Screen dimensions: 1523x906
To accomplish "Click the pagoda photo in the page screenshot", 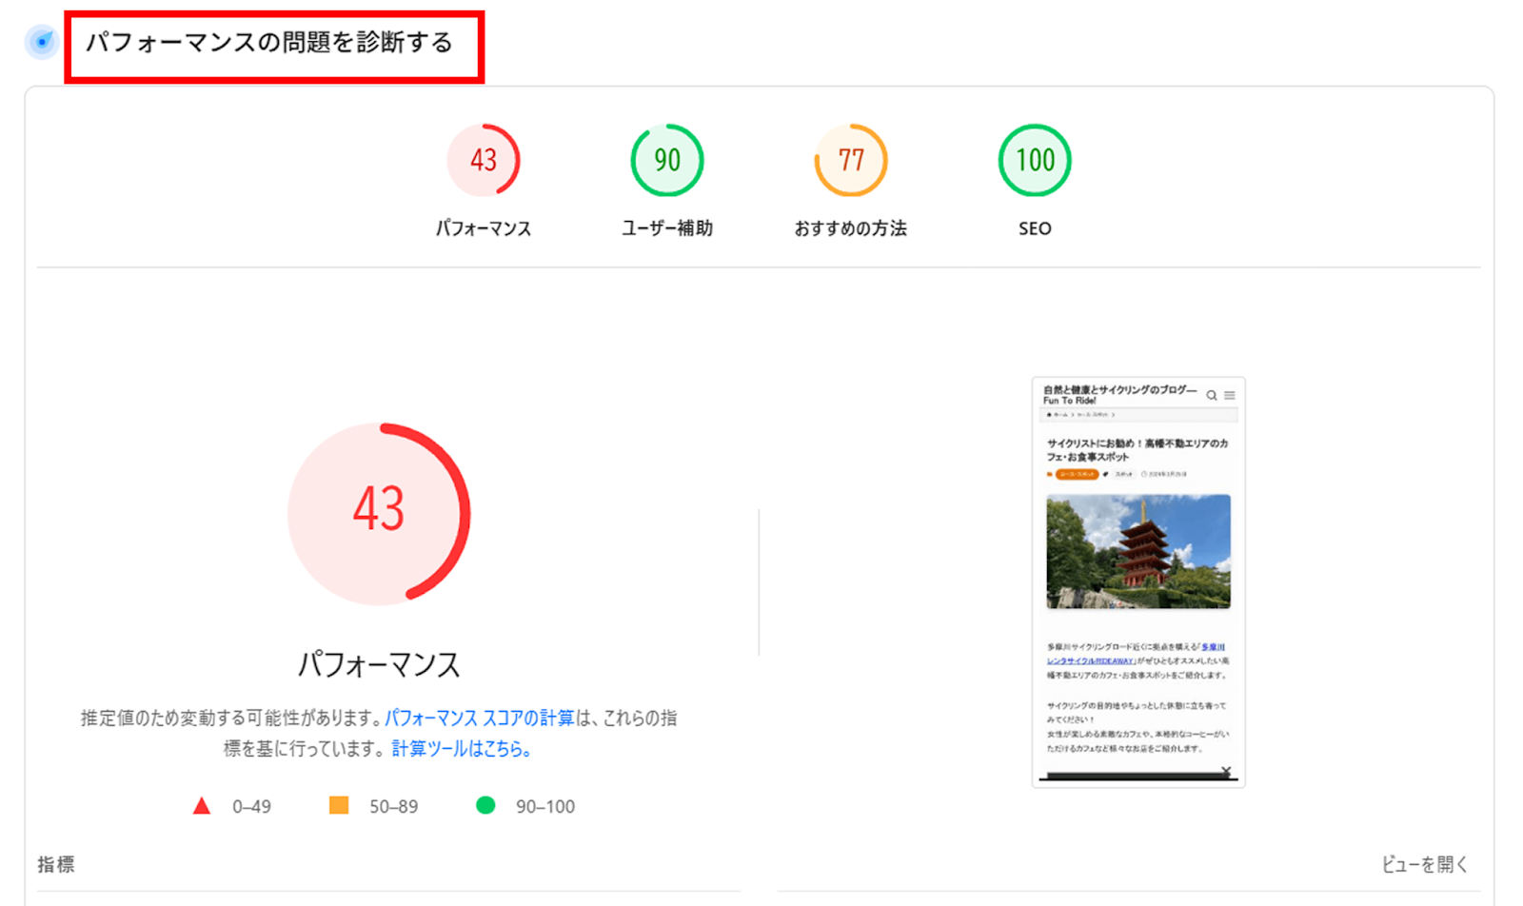I will point(1138,551).
